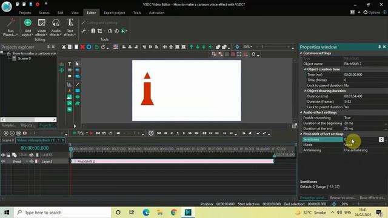Switch to the Resources window tab
388x218 pixels.
pyautogui.click(x=343, y=198)
